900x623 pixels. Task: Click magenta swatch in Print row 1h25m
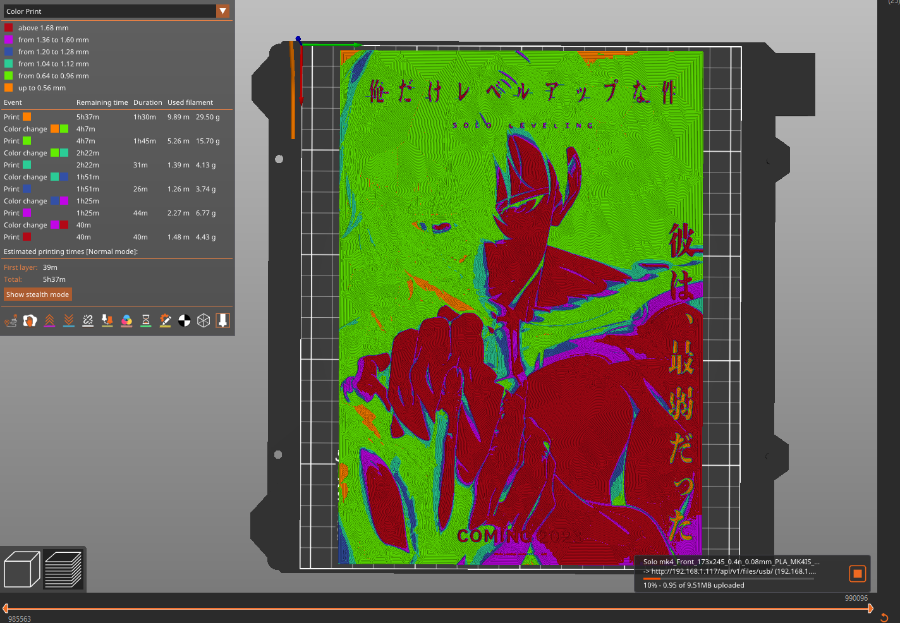27,213
